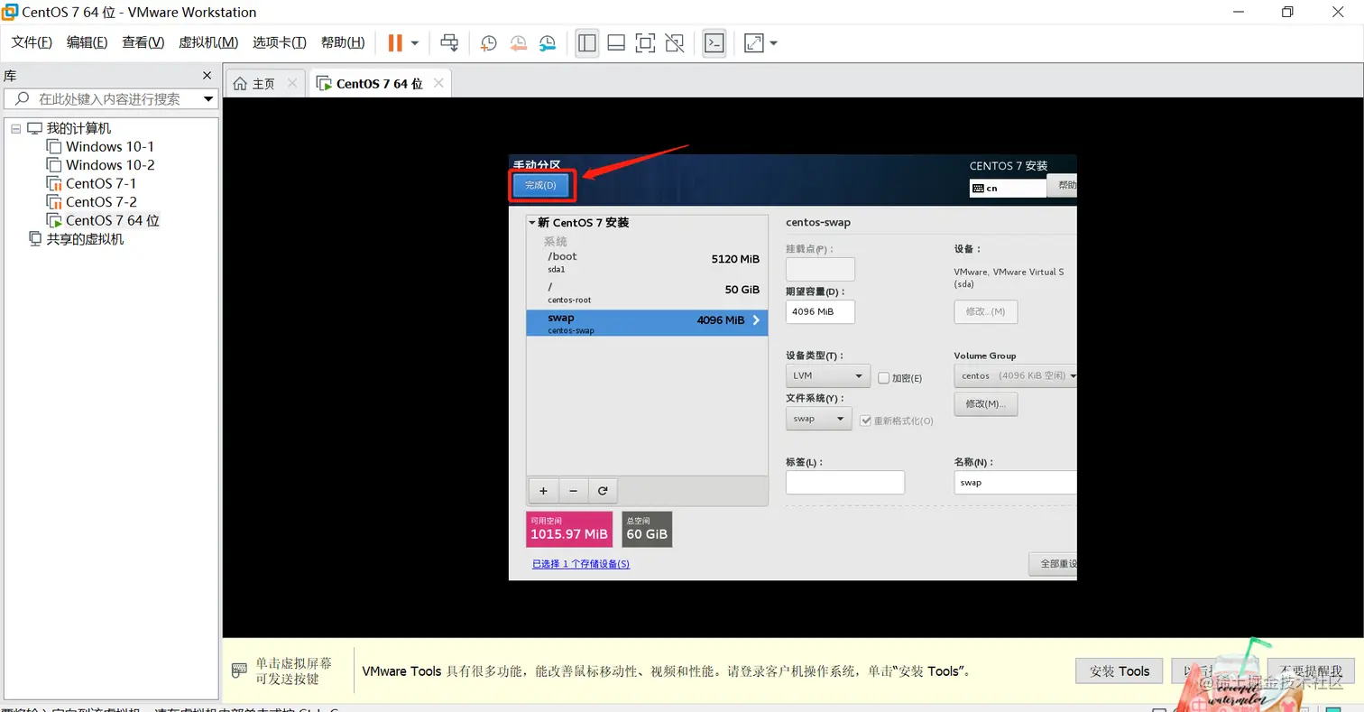Open the 已选择 1 个存储设备(S) link

pyautogui.click(x=581, y=564)
